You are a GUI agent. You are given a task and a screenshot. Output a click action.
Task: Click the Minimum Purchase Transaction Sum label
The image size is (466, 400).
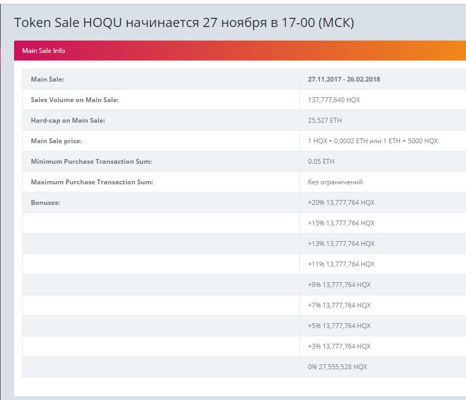pos(91,162)
